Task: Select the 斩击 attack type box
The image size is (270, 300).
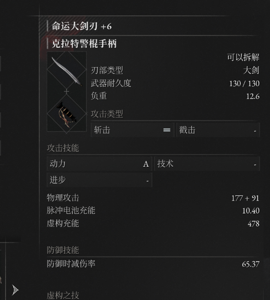Action: point(132,130)
